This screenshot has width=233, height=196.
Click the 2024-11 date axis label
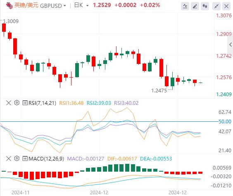[x=21, y=193]
